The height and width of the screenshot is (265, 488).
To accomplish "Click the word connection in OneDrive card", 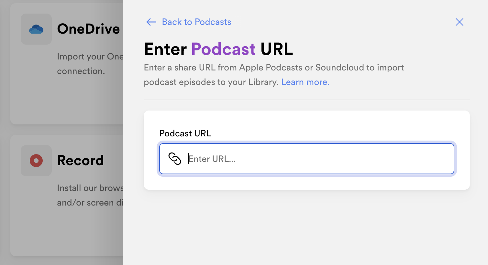I will 81,71.
